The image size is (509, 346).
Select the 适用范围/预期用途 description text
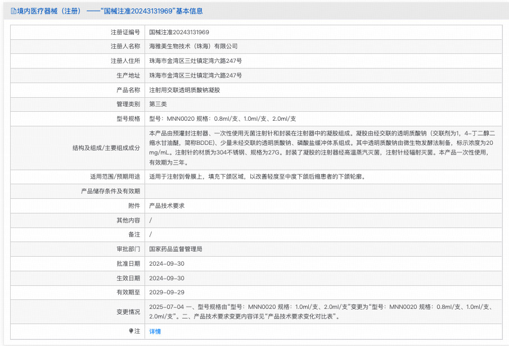tap(247, 177)
